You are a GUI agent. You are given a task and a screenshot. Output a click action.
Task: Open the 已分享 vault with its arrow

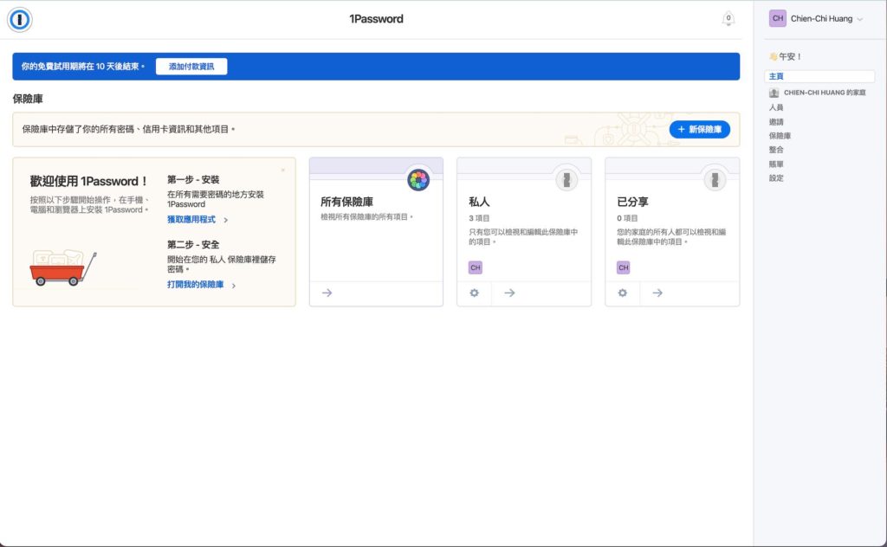[657, 293]
